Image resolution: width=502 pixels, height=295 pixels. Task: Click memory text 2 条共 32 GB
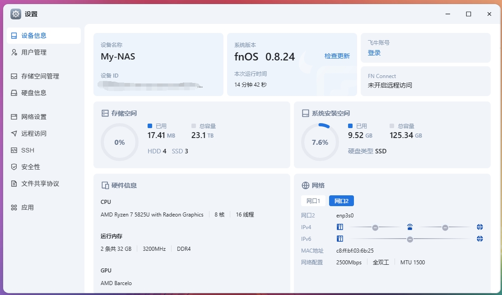pos(116,249)
